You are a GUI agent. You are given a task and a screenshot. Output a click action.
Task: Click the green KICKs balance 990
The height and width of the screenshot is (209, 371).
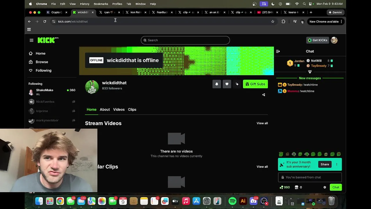point(285,188)
